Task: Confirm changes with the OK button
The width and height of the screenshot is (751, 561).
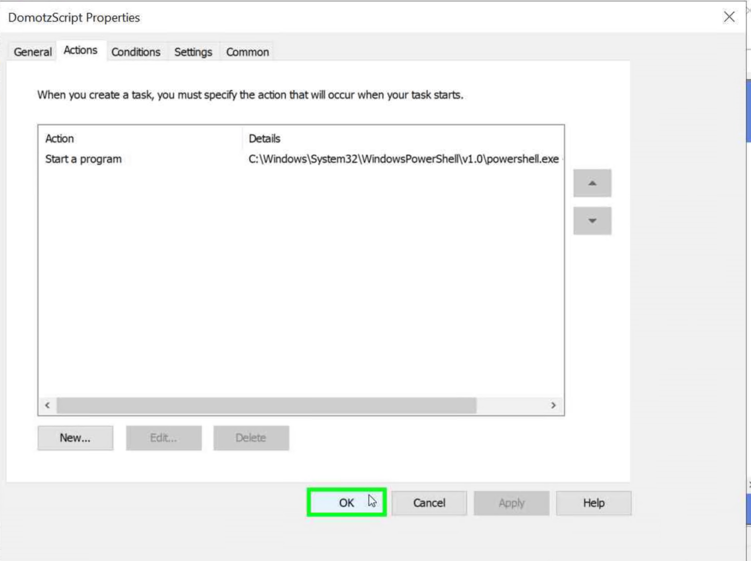Action: tap(347, 503)
